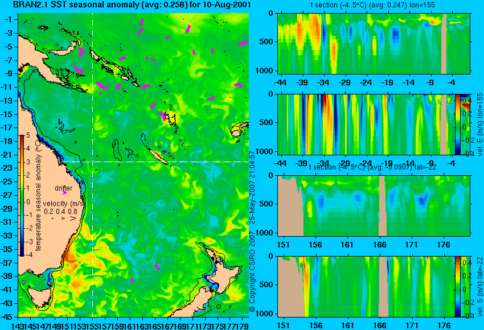This screenshot has height=330, width=484.
Task: Click the '143' longitude tick on map axis
Action: [x=18, y=325]
